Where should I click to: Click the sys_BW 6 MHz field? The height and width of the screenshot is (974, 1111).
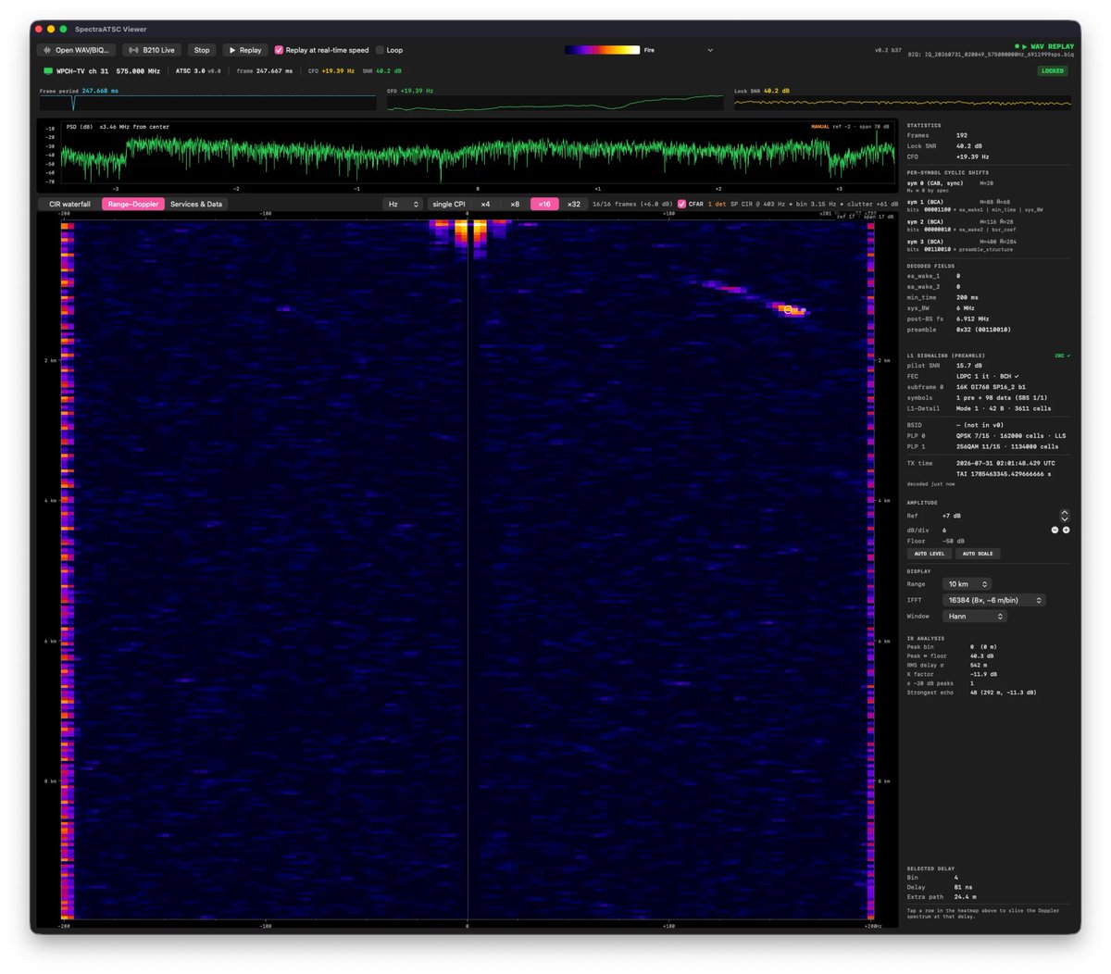[x=940, y=308]
